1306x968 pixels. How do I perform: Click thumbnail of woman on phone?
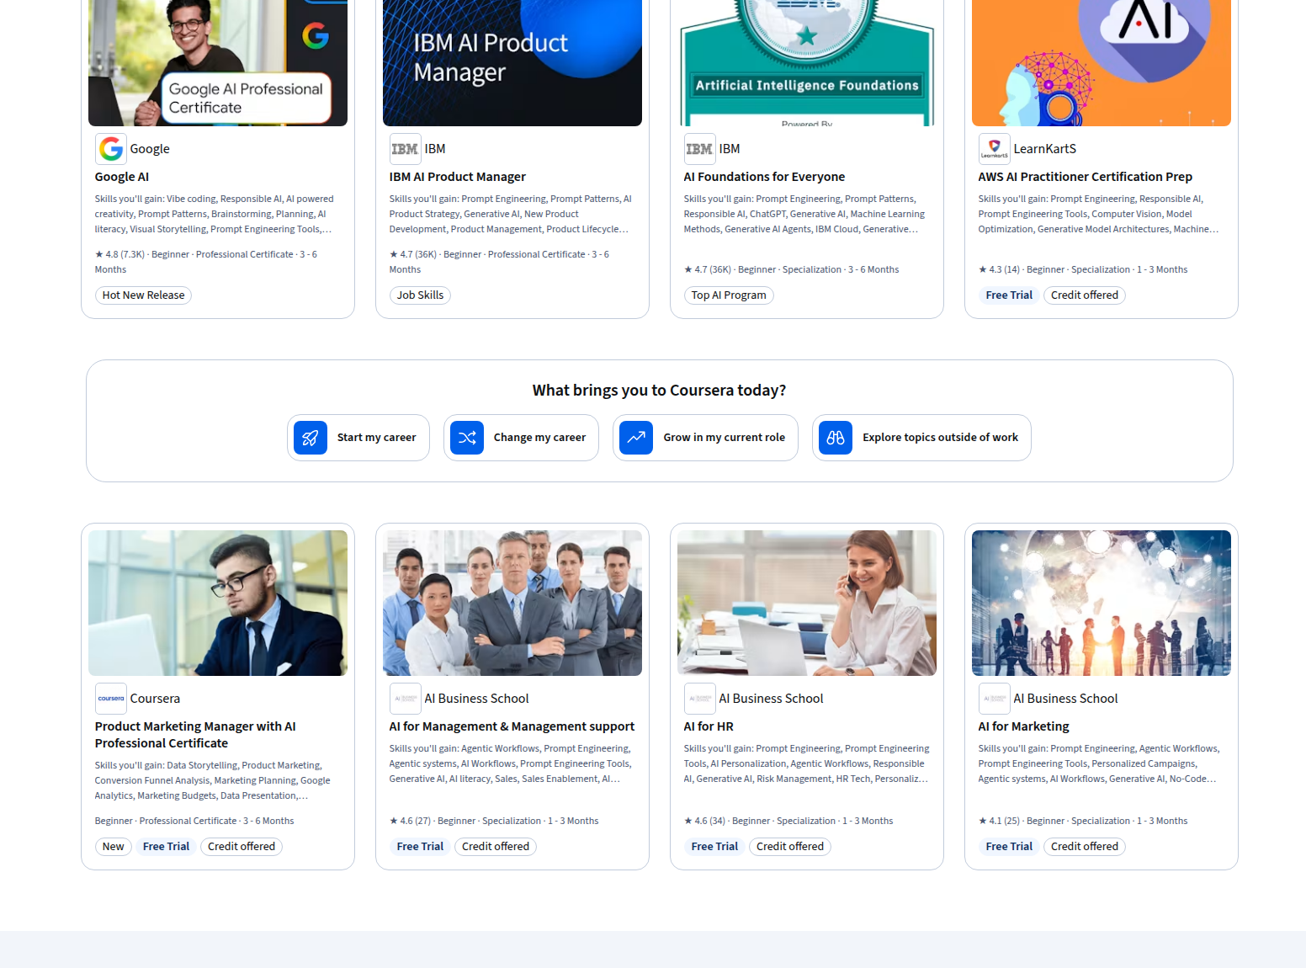click(807, 603)
